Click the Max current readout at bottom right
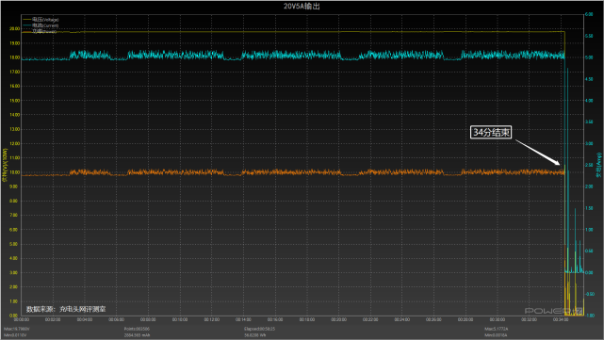The width and height of the screenshot is (604, 340). [497, 330]
